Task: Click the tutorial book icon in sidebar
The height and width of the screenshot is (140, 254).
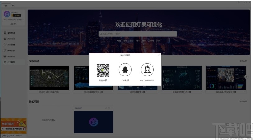Action: (x=5, y=56)
